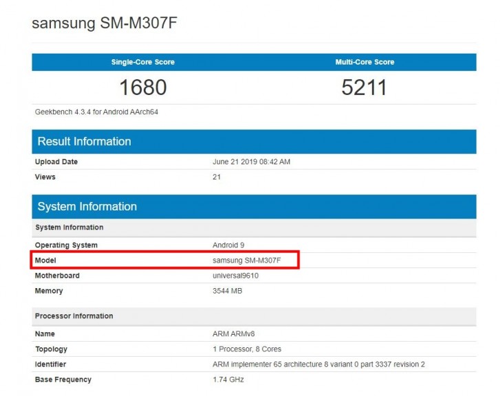Select the Multi-Core Score header
Image resolution: width=500 pixels, height=396 pixels.
click(x=365, y=62)
